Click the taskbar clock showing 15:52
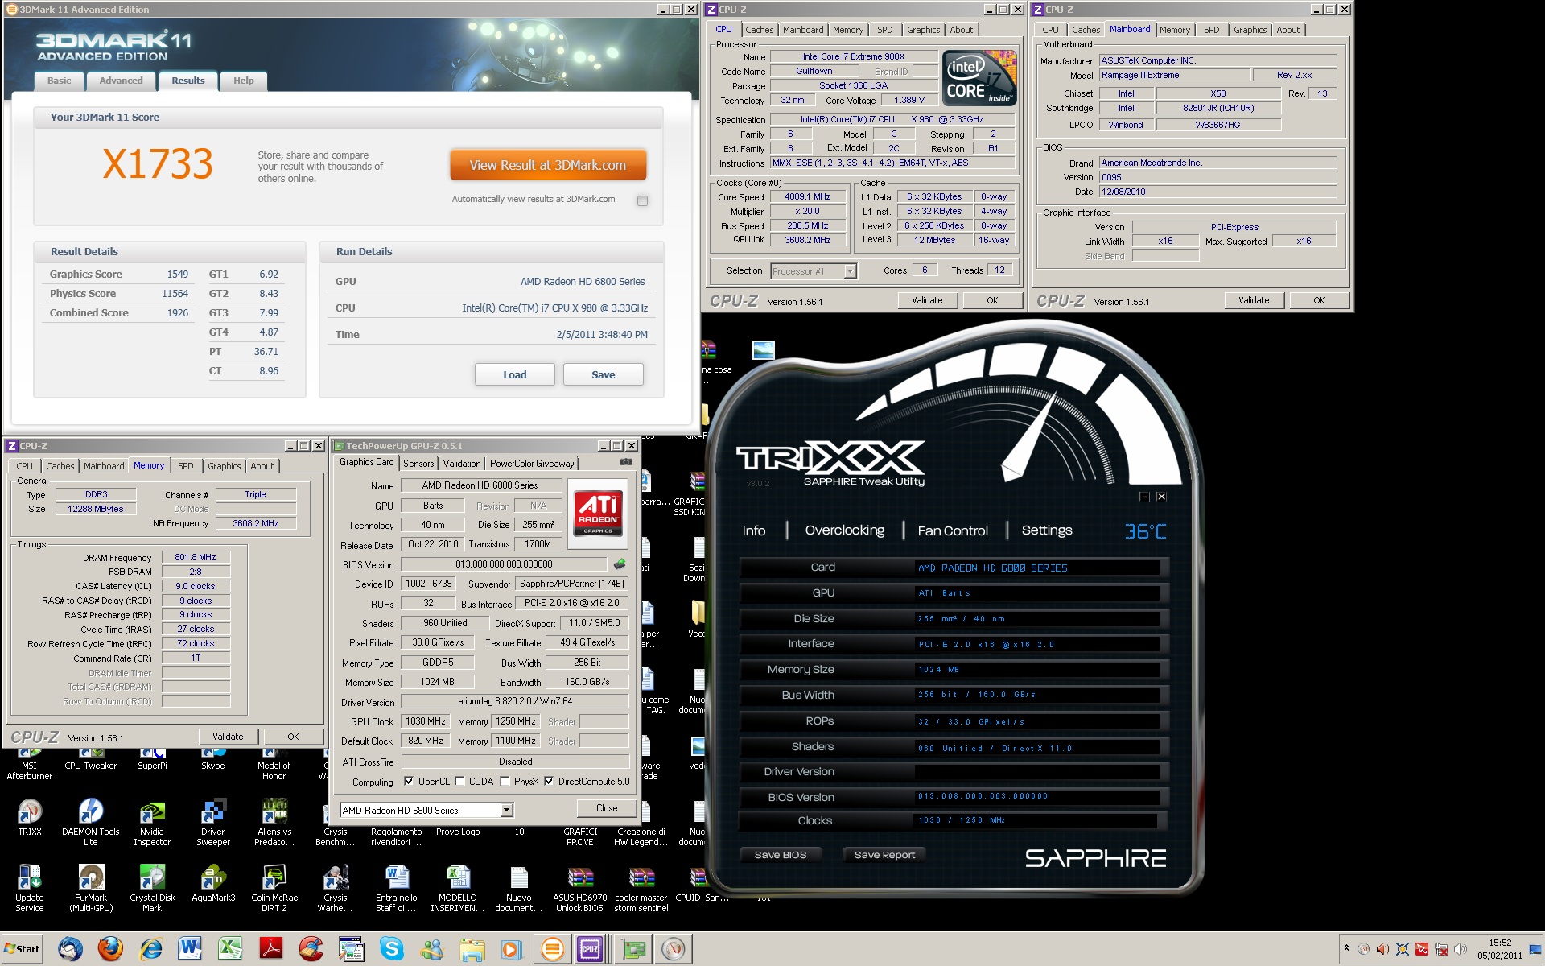Screen dimensions: 1545x966 pos(1500,949)
